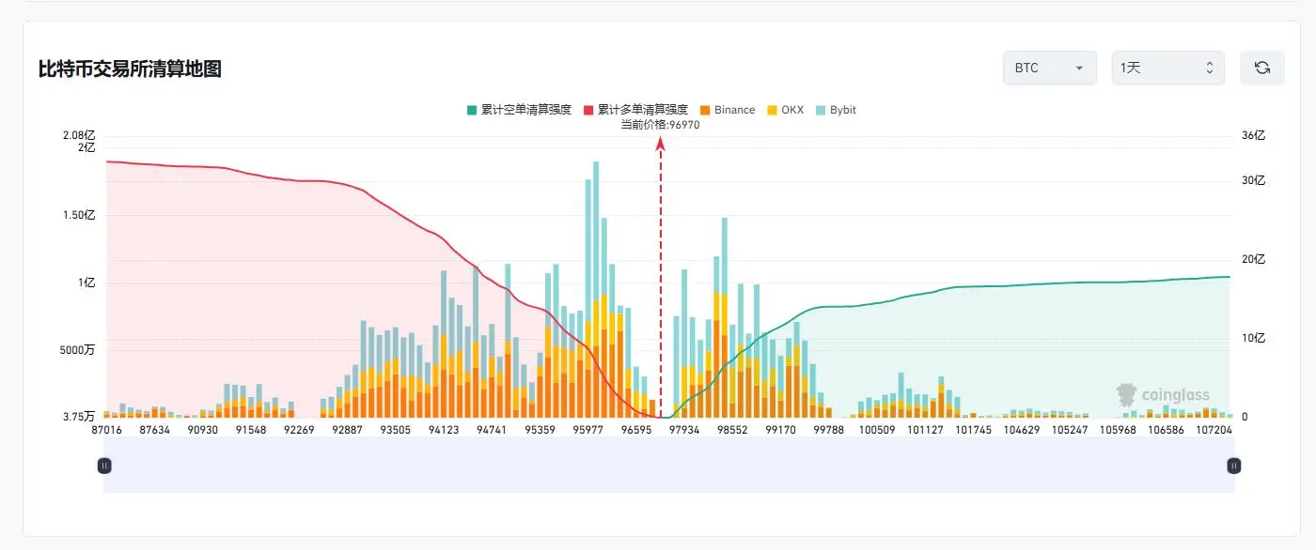This screenshot has height=550, width=1316.
Task: Click the 36亿 right axis label
Action: [x=1254, y=135]
